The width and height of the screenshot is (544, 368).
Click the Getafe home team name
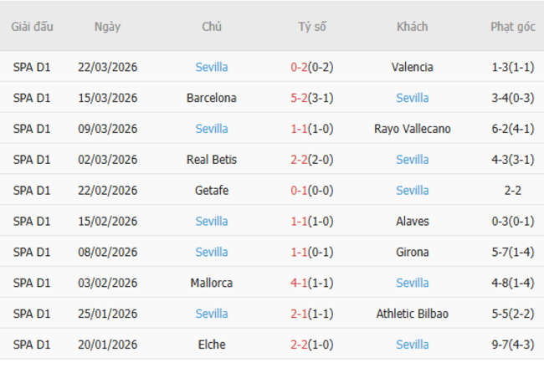click(212, 191)
